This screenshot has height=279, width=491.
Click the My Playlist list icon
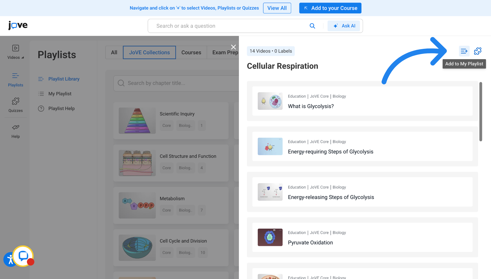(x=41, y=94)
